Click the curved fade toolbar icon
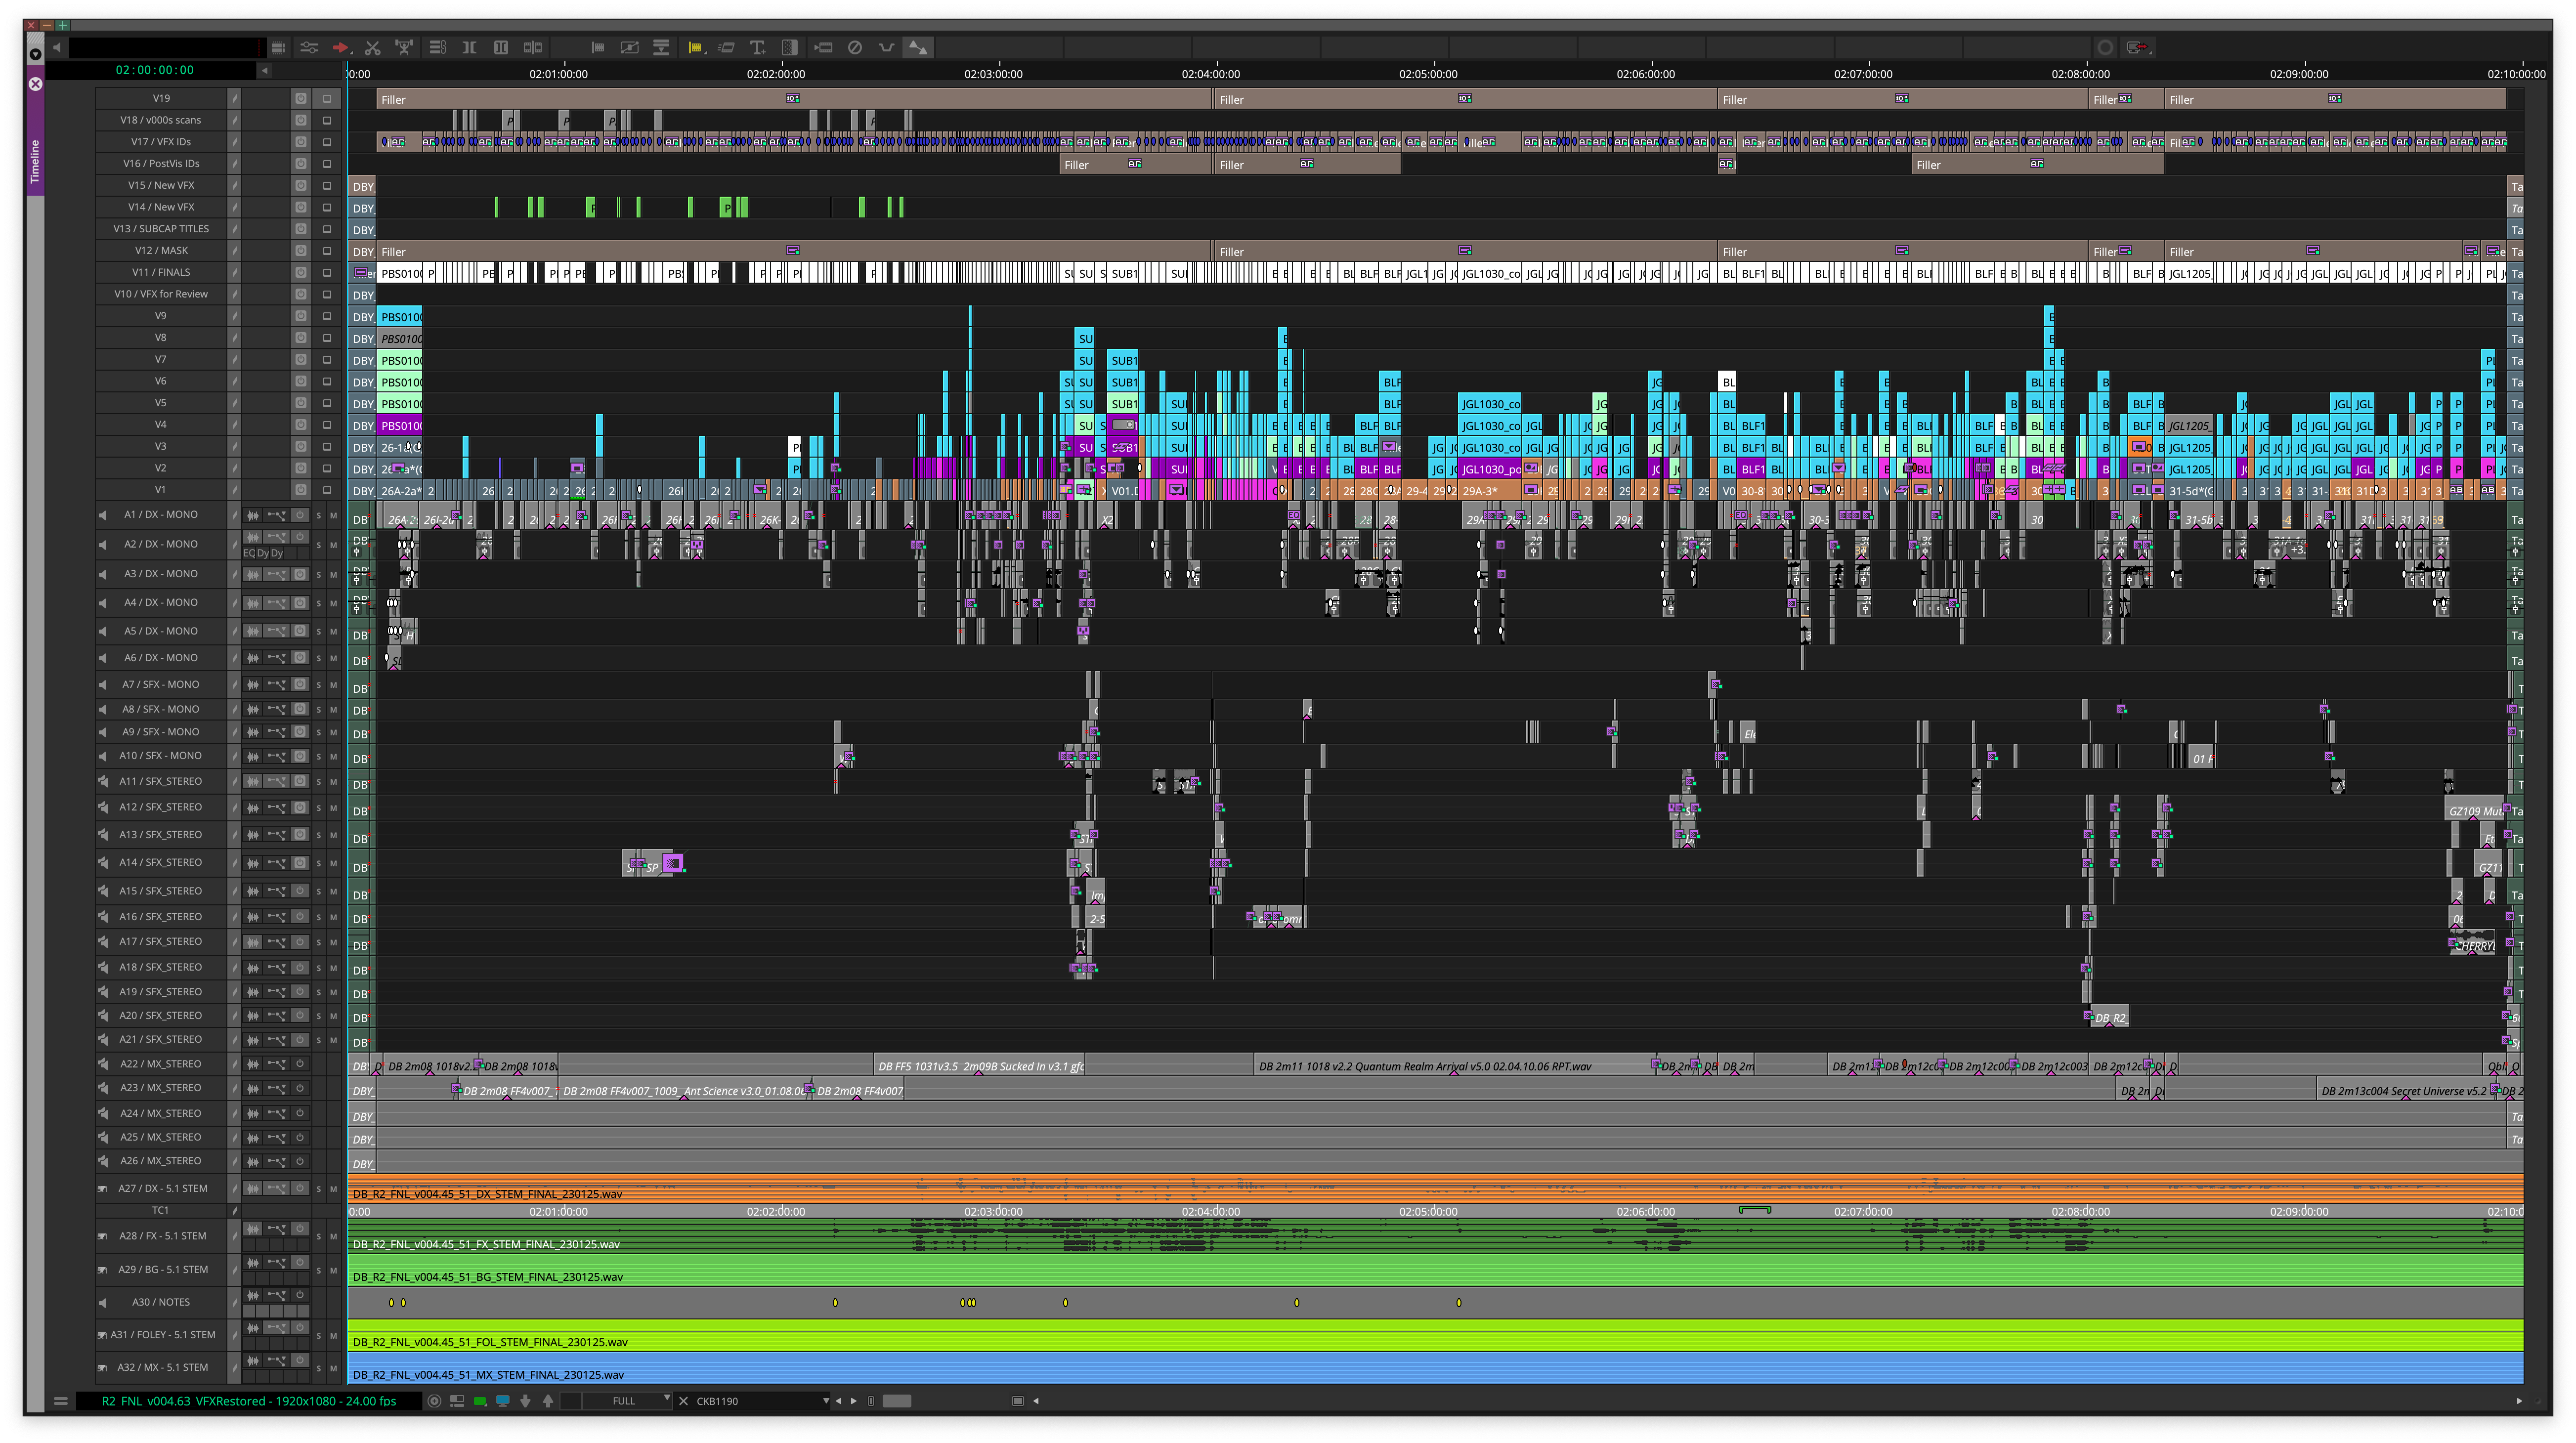 pos(886,47)
